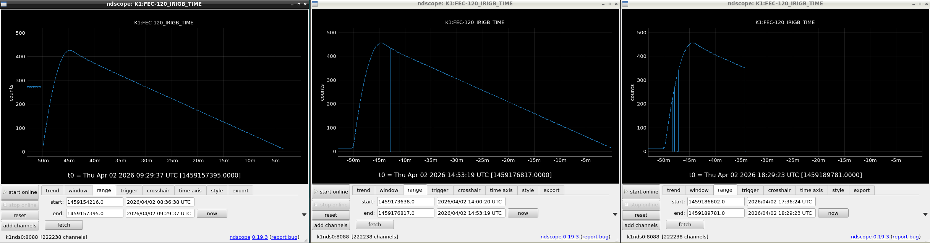
Task: Click the black triangle expander in the 18:29:23 window
Action: [x=925, y=214]
